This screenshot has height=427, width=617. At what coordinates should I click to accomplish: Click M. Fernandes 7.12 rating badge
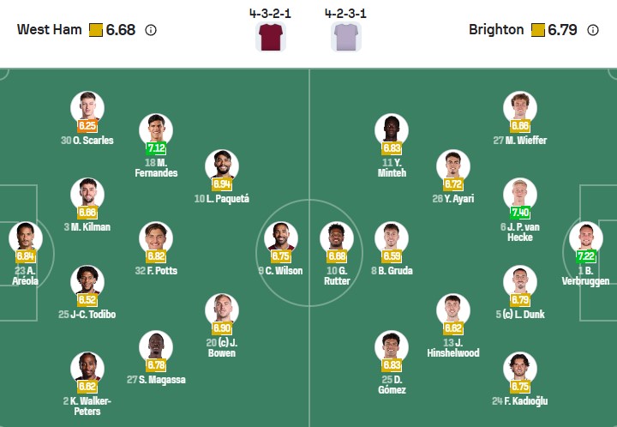[155, 148]
